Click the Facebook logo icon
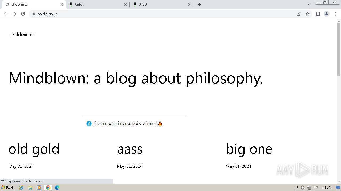The image size is (341, 191). [x=89, y=124]
